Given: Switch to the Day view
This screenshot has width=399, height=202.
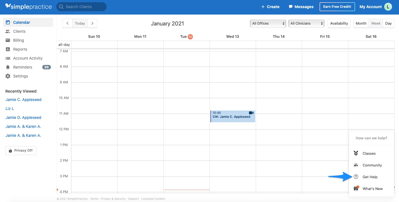Looking at the screenshot, I should pyautogui.click(x=388, y=24).
